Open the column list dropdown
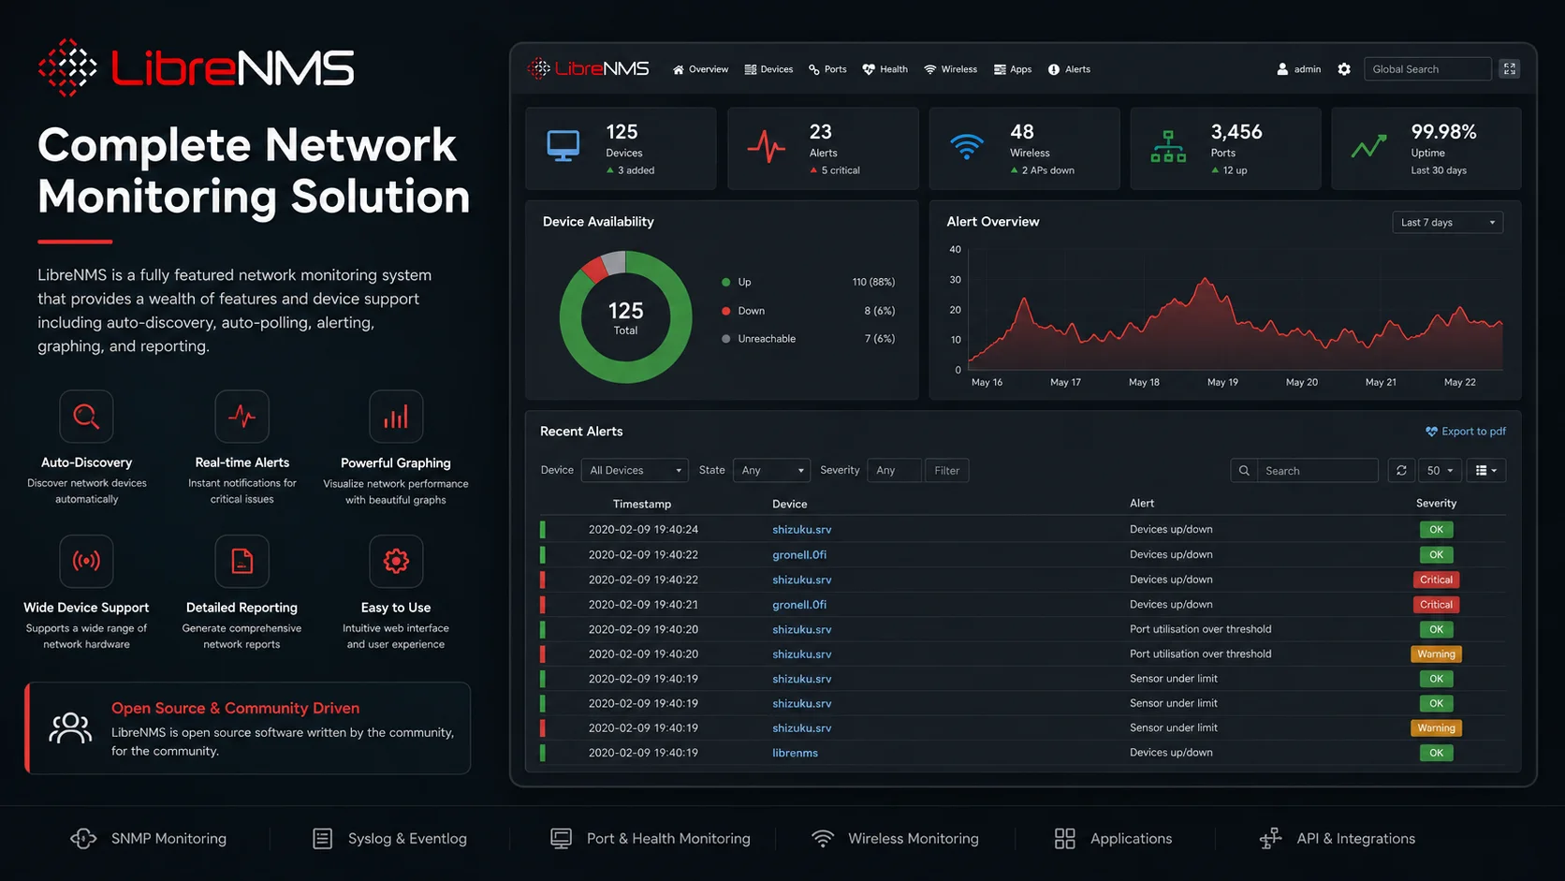The height and width of the screenshot is (881, 1565). pyautogui.click(x=1485, y=471)
